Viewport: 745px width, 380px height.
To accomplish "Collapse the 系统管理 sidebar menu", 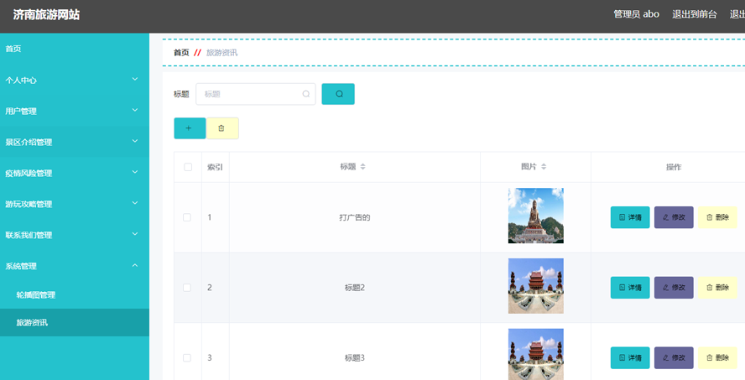I will point(74,266).
